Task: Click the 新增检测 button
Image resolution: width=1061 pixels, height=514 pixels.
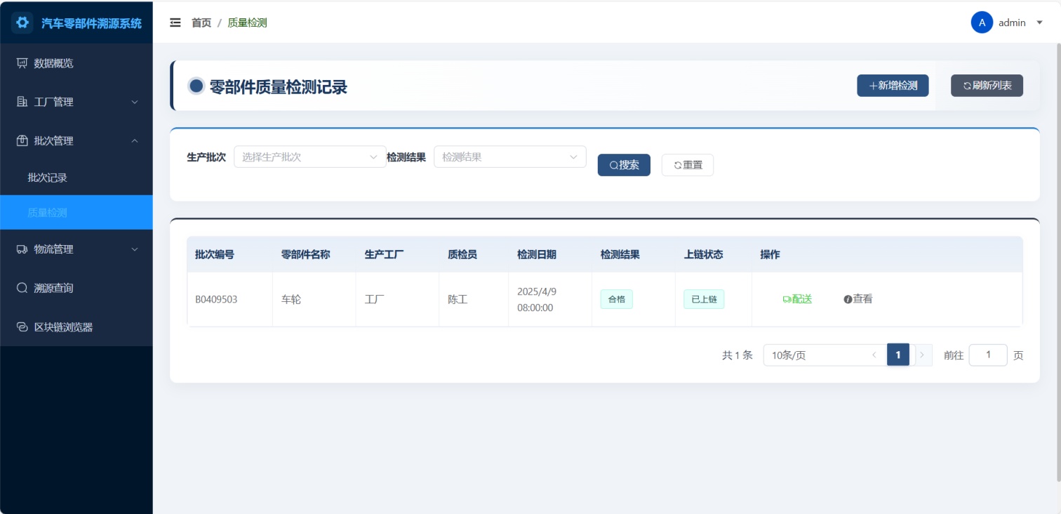Action: (893, 86)
